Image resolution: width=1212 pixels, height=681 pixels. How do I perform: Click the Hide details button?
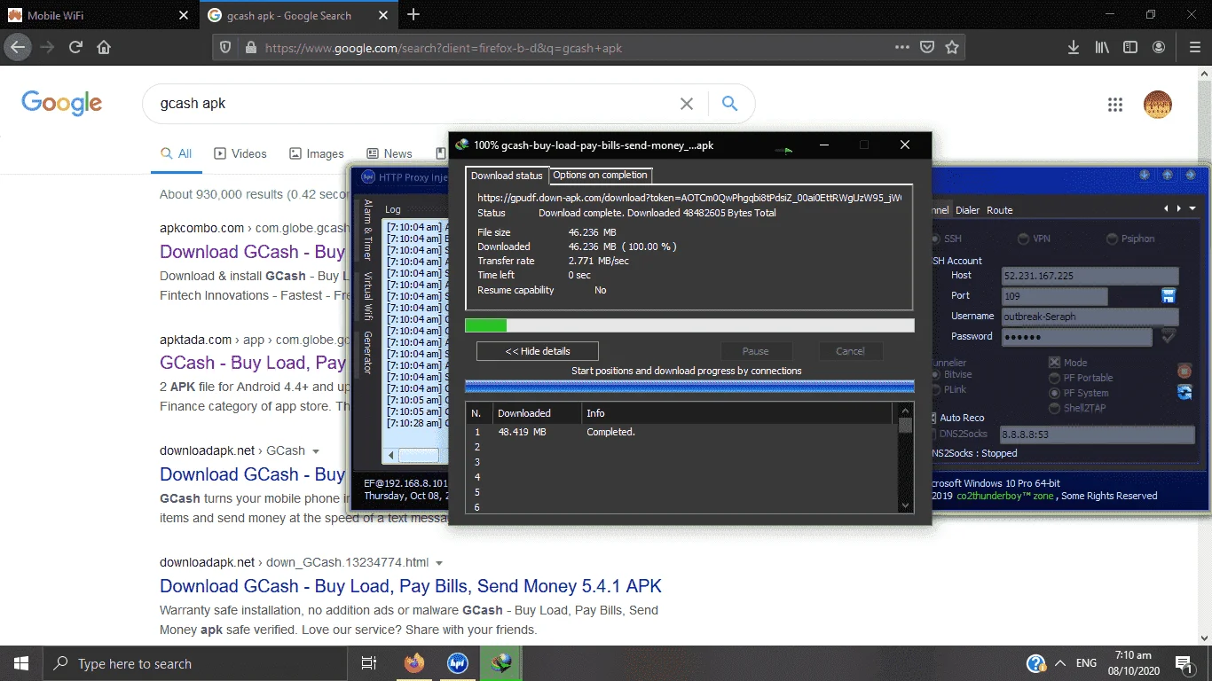click(x=538, y=351)
